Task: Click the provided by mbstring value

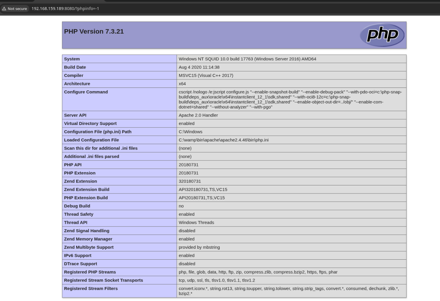Action: click(x=199, y=247)
